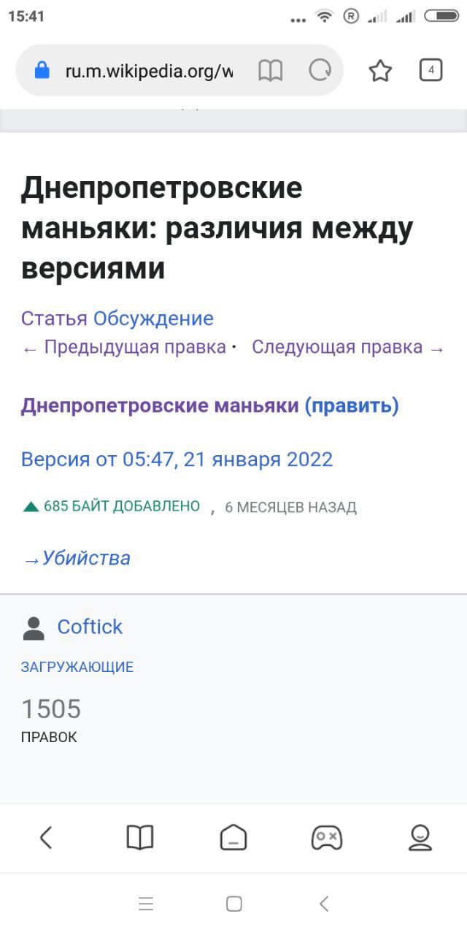
Task: Click the править edit link
Action: pos(352,405)
